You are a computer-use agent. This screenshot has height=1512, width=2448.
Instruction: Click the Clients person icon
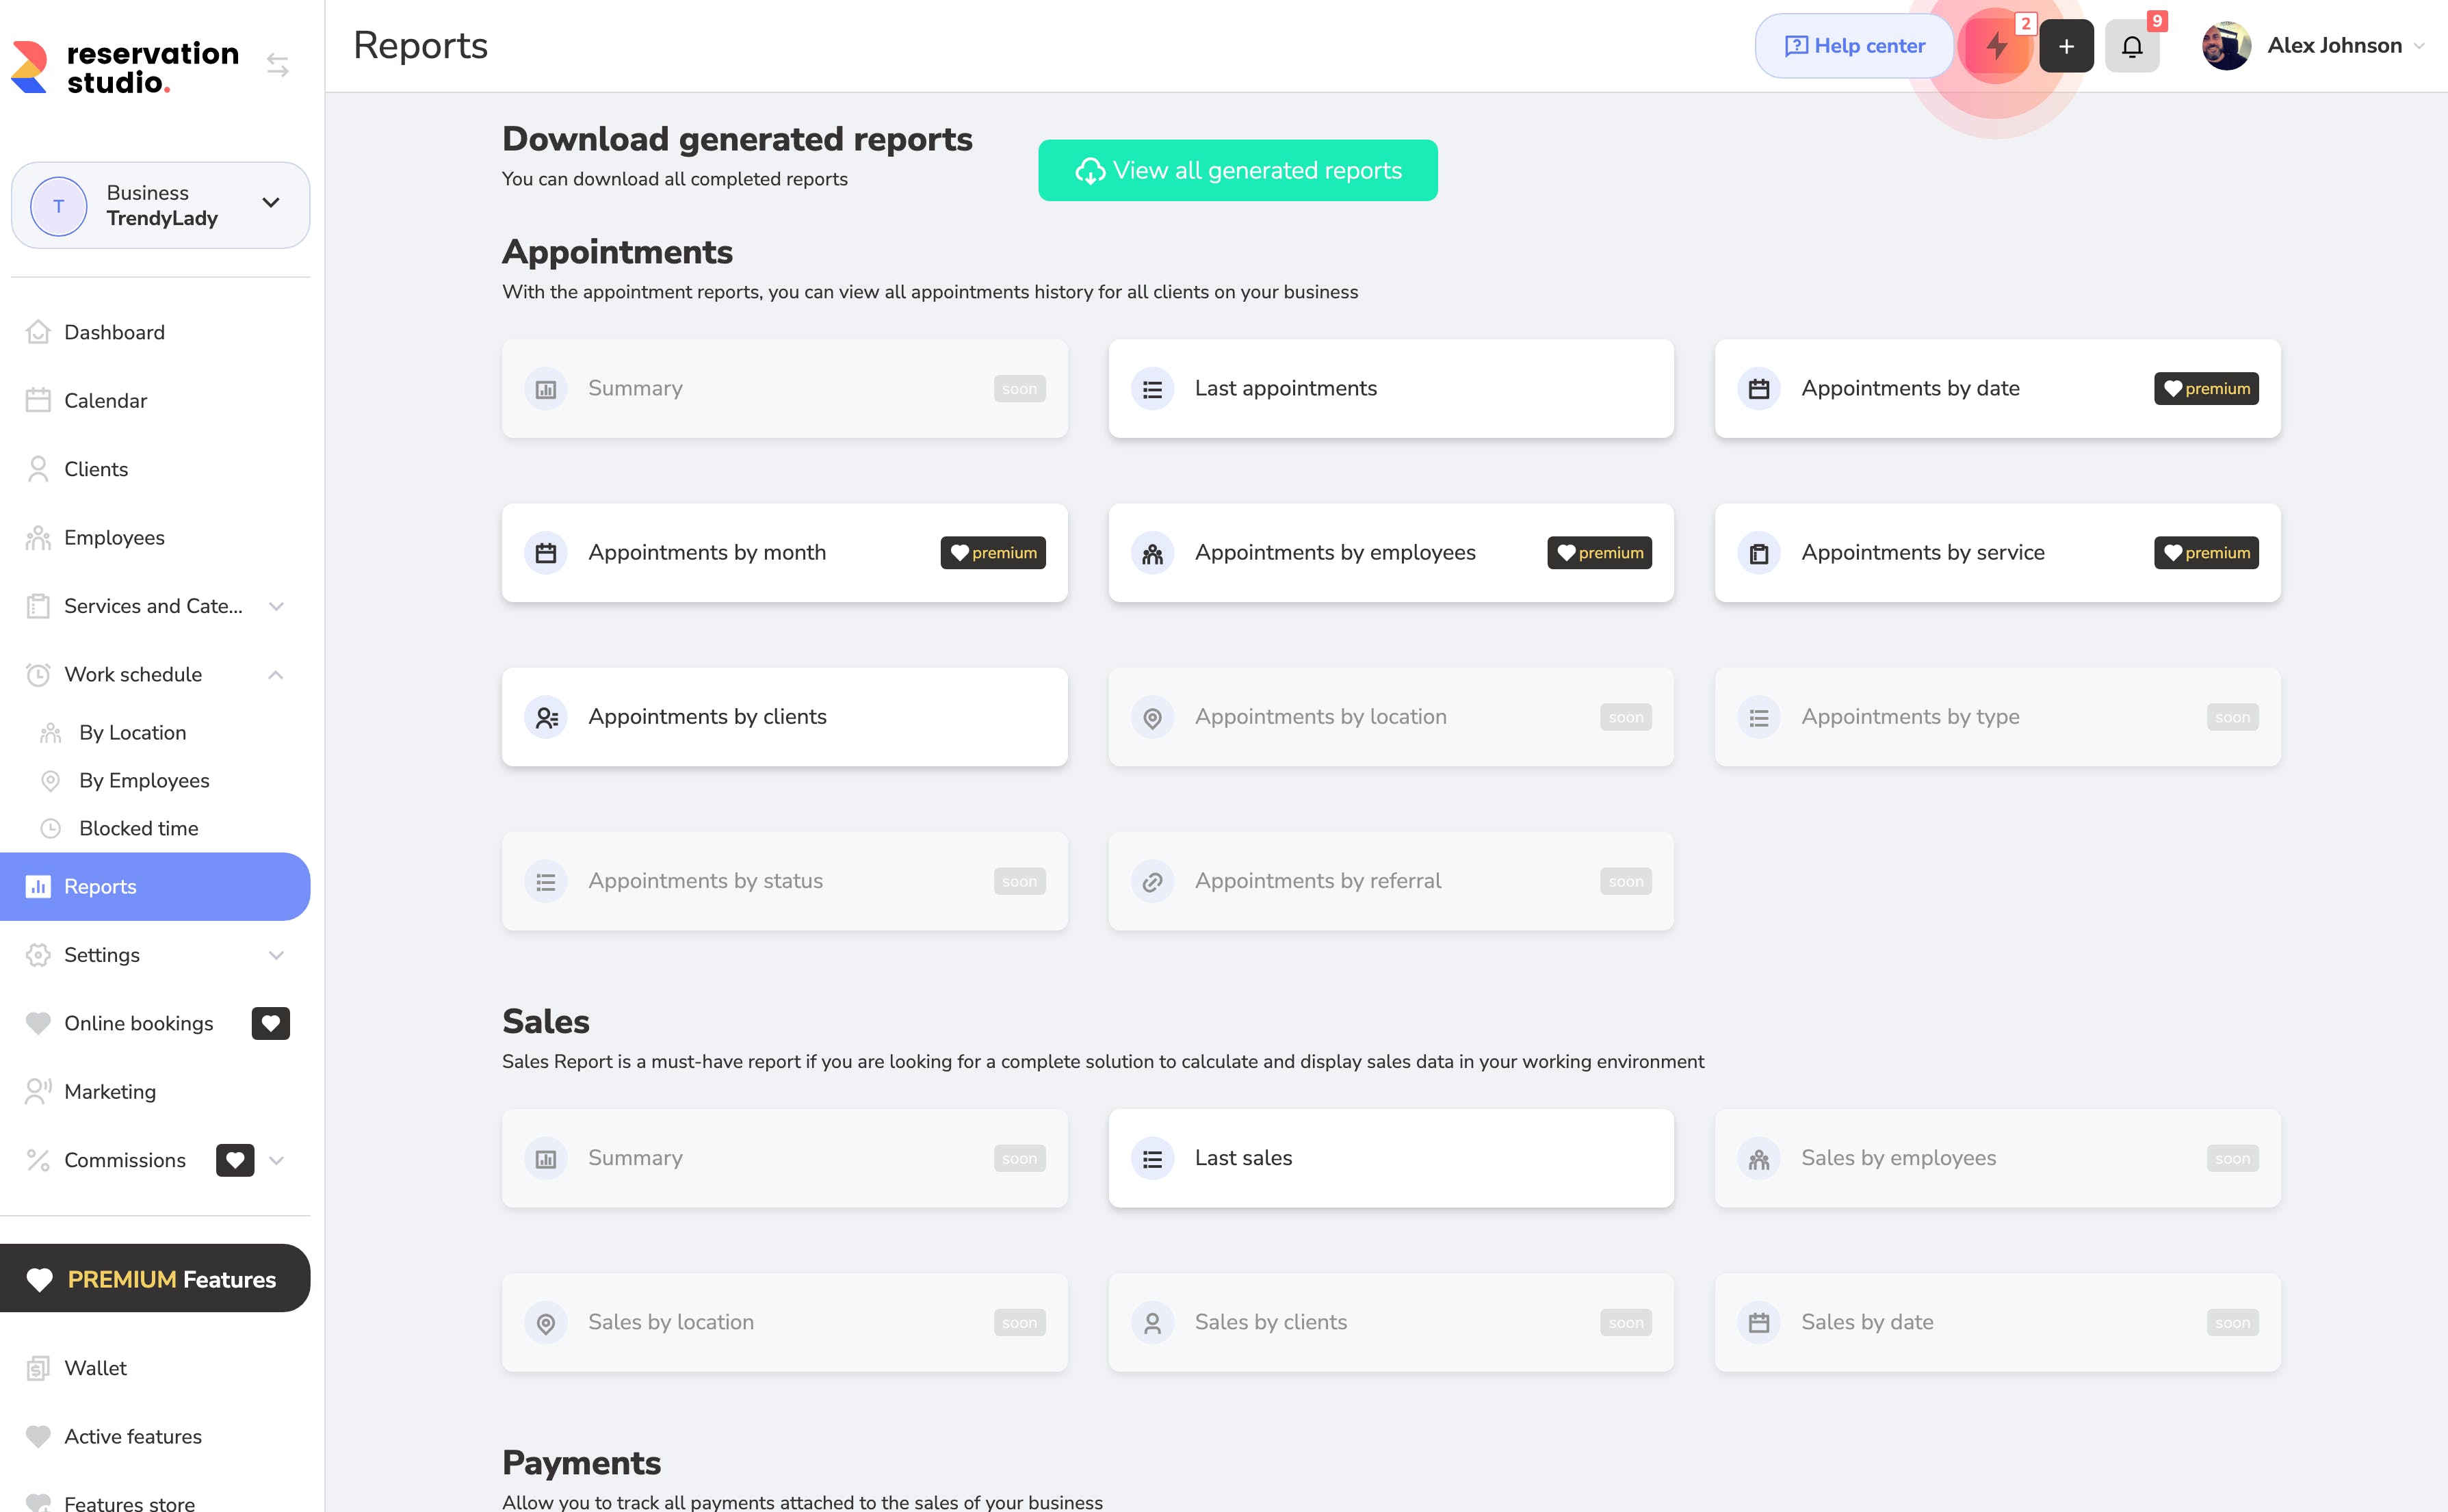pyautogui.click(x=38, y=469)
